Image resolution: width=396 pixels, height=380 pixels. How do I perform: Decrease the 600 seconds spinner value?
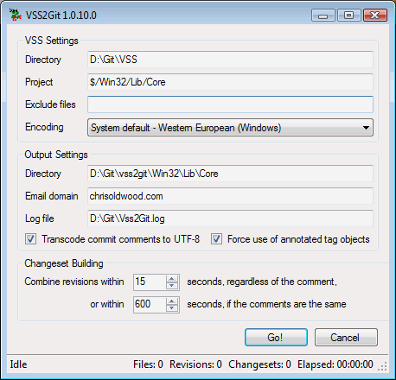coord(172,307)
